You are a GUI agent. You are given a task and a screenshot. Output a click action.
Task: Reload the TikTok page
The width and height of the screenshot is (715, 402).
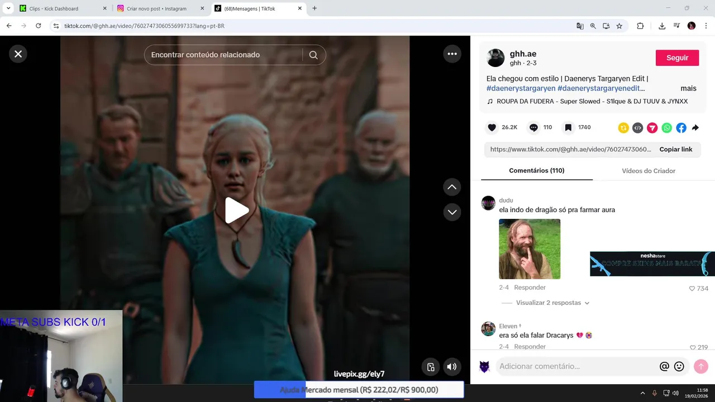(38, 26)
